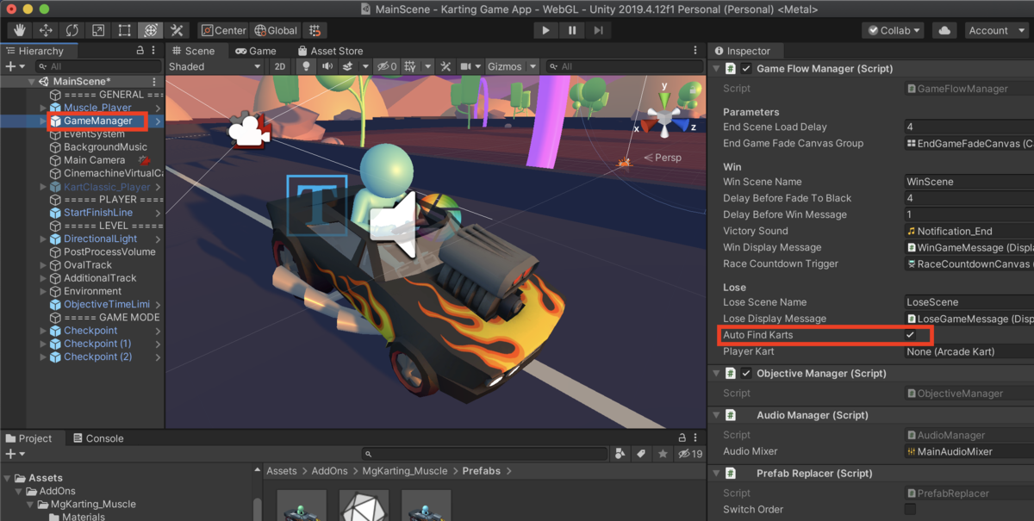Pause the game
The height and width of the screenshot is (521, 1034).
tap(572, 30)
